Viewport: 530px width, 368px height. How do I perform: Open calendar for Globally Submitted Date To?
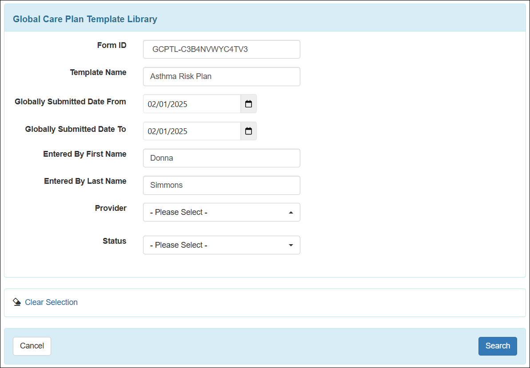(248, 131)
